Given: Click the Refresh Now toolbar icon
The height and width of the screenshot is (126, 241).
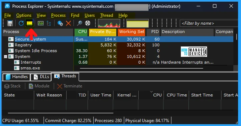Looking at the screenshot, I should click(x=21, y=23).
